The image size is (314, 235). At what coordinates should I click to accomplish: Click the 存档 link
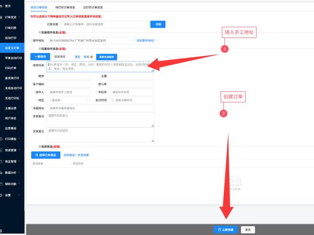pyautogui.click(x=86, y=57)
